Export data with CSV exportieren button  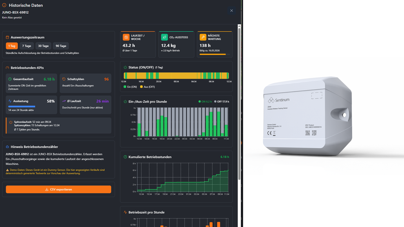pos(58,190)
